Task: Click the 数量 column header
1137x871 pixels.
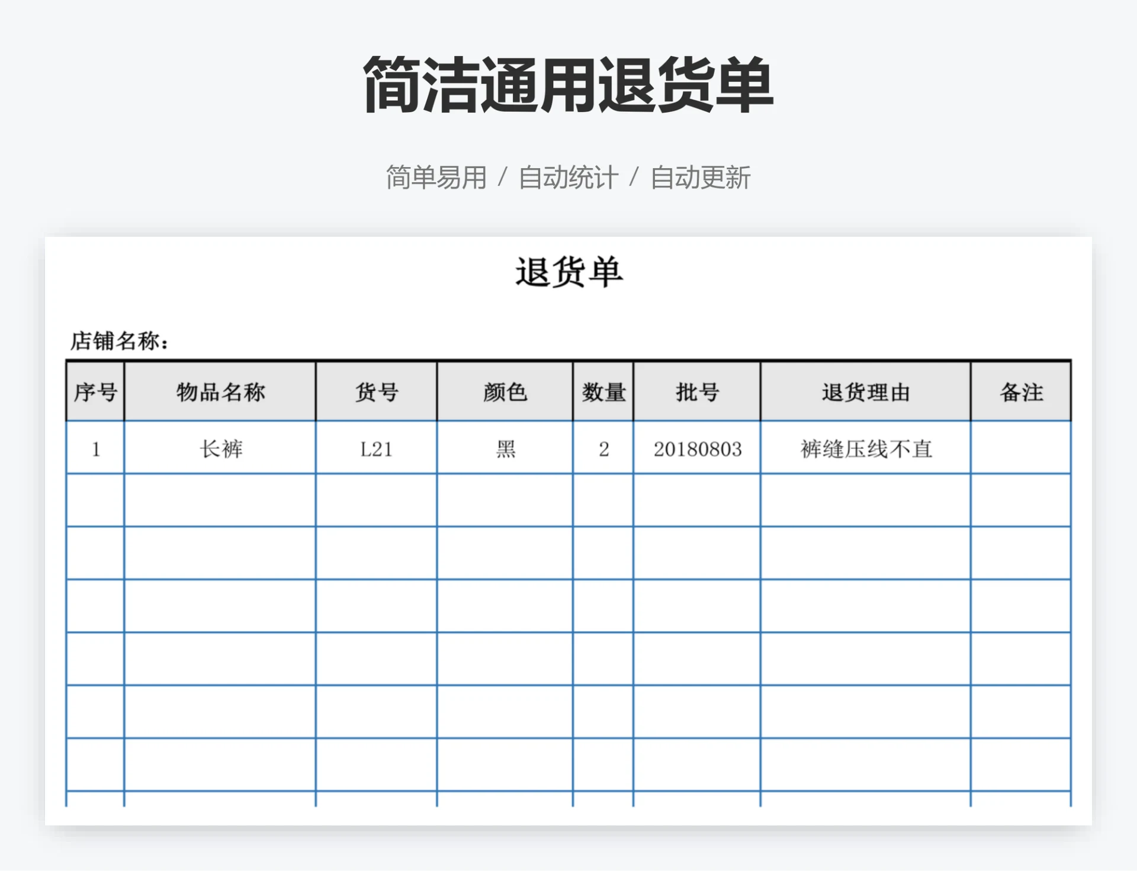Action: point(603,392)
